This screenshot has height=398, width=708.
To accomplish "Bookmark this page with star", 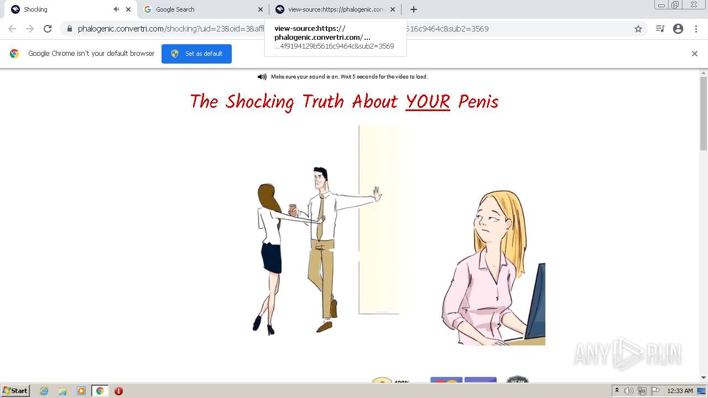I will click(x=638, y=29).
